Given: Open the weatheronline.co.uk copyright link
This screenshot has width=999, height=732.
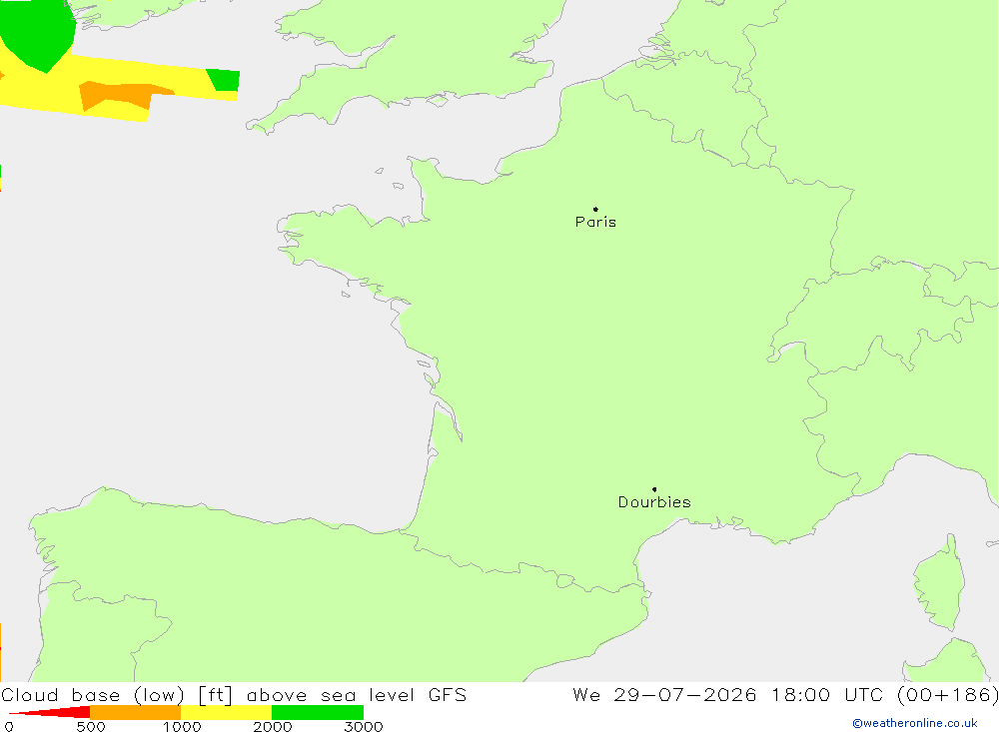Looking at the screenshot, I should [x=915, y=723].
